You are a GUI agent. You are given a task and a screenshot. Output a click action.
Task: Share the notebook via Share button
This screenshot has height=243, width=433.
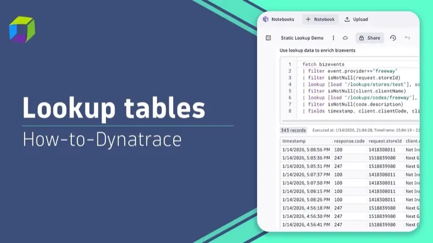click(x=370, y=38)
